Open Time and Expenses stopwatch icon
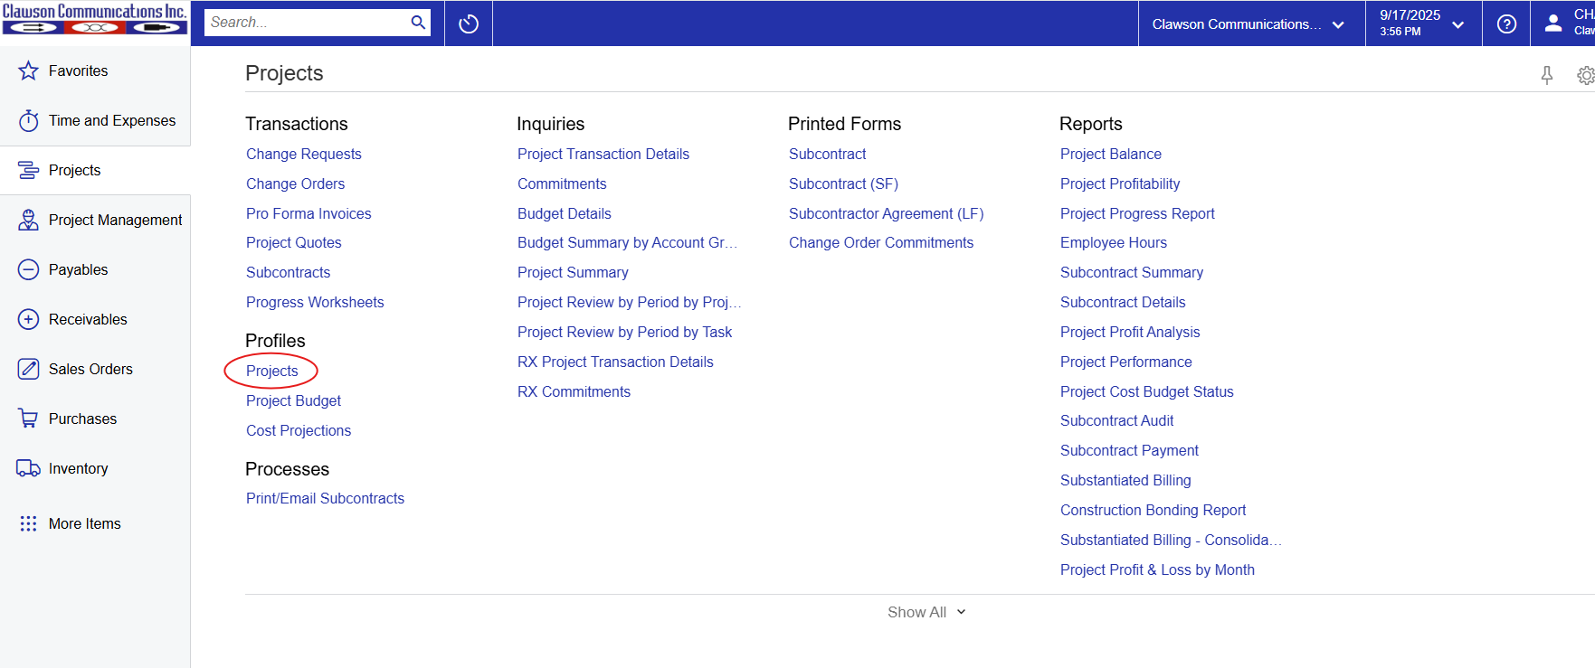The image size is (1595, 668). pyautogui.click(x=29, y=120)
